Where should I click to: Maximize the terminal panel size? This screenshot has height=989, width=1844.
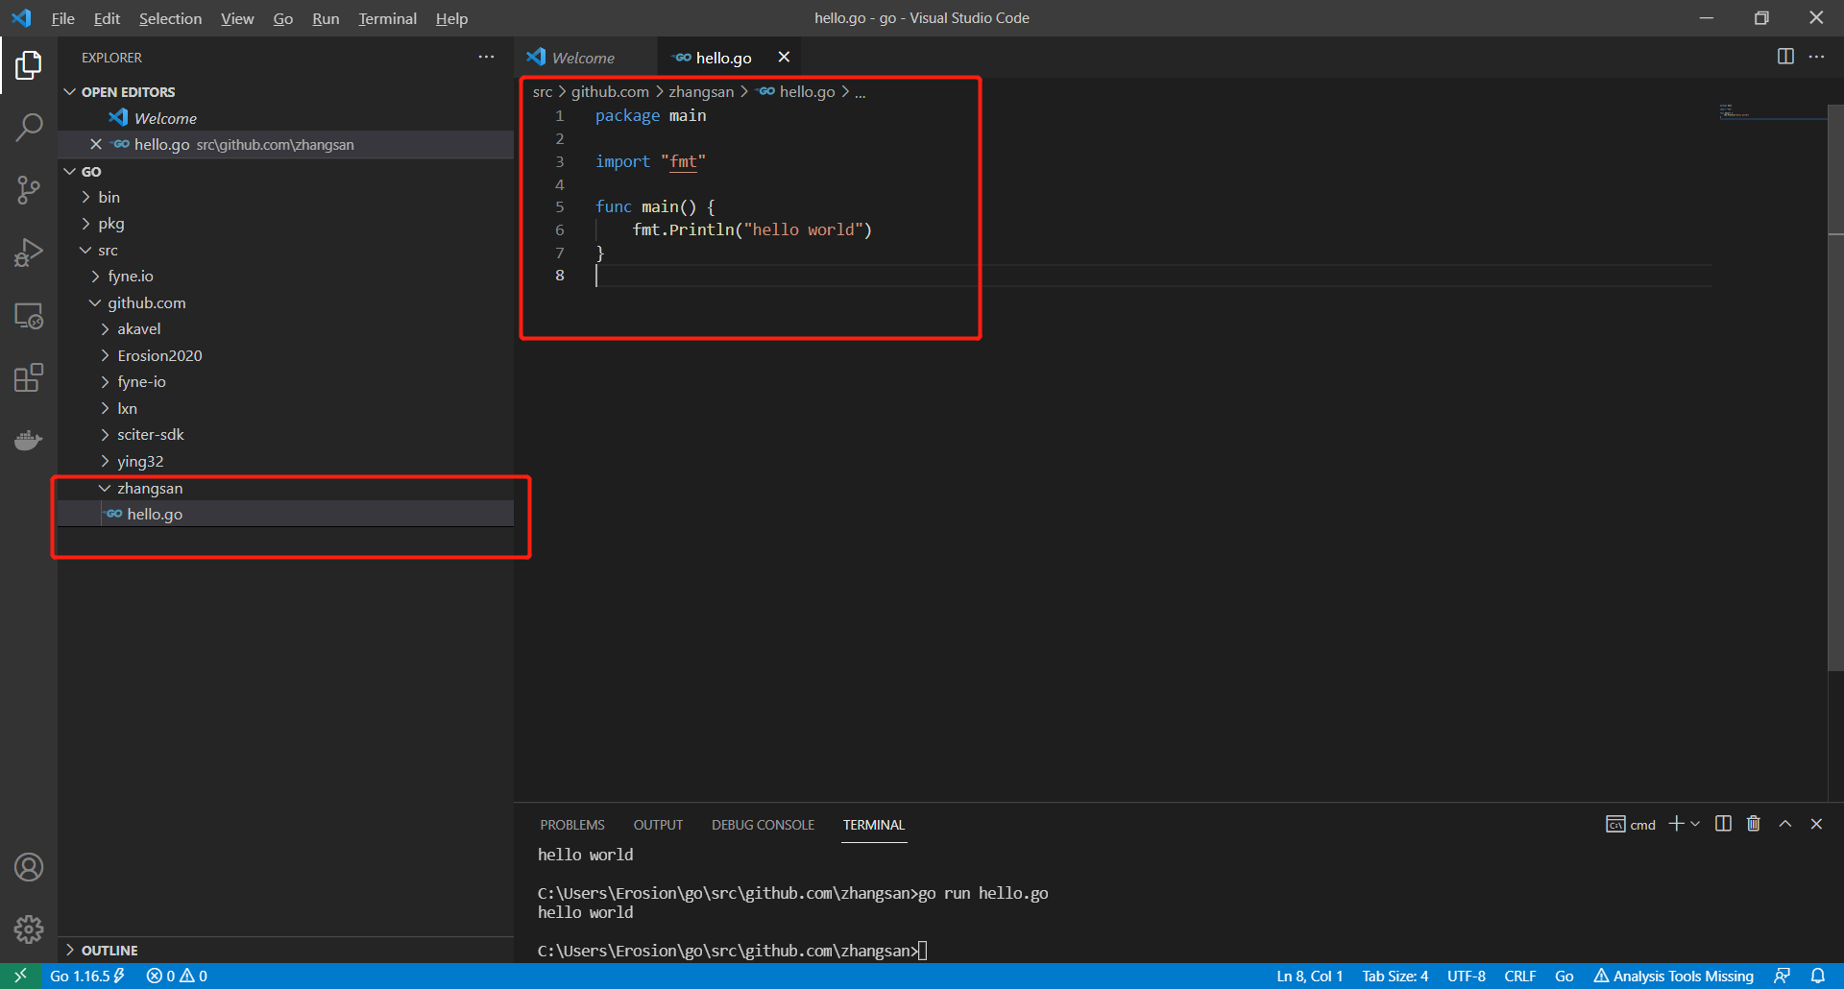pos(1785,824)
